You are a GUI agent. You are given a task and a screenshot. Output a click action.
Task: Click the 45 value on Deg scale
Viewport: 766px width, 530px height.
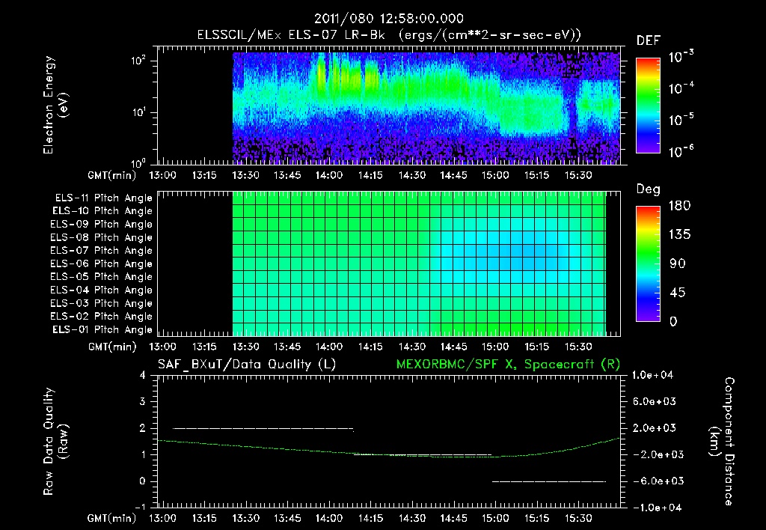point(678,293)
